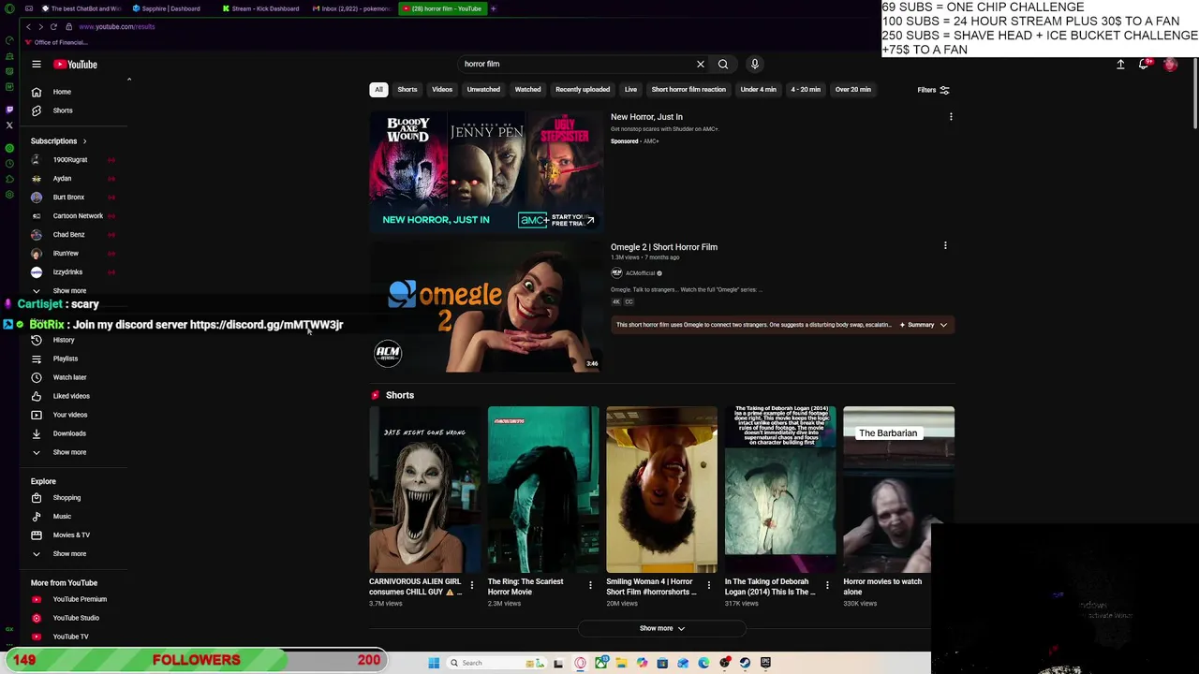Select the Live filter chip
Screen dimensions: 1199x674
(630, 90)
